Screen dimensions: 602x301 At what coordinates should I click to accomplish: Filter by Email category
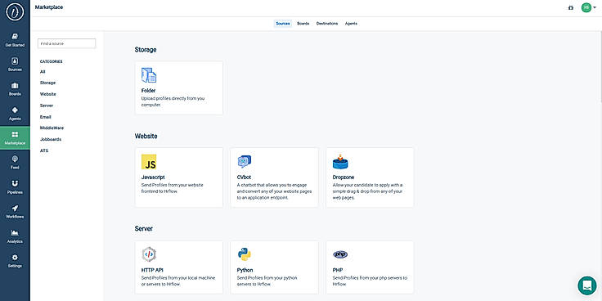(45, 117)
